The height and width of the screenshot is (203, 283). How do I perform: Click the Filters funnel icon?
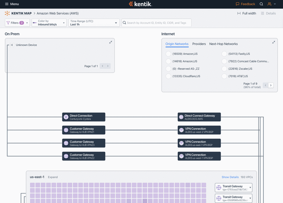click(8, 23)
